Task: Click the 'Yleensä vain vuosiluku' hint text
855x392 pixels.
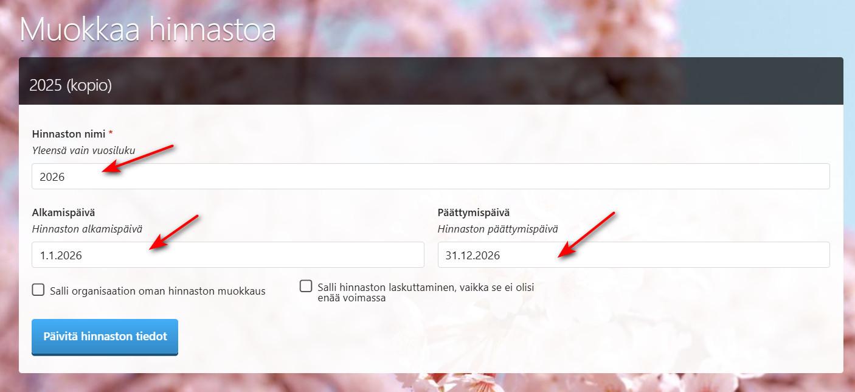Action: [84, 150]
